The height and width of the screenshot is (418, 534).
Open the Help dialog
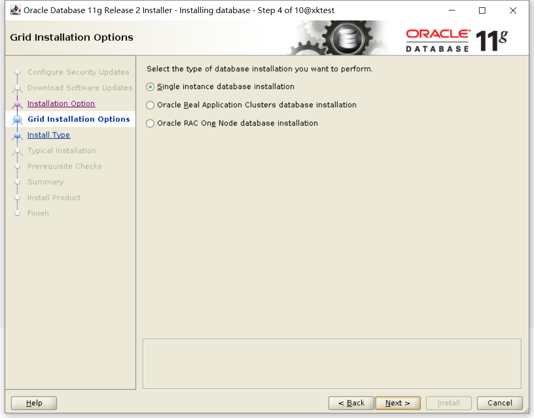tap(34, 403)
